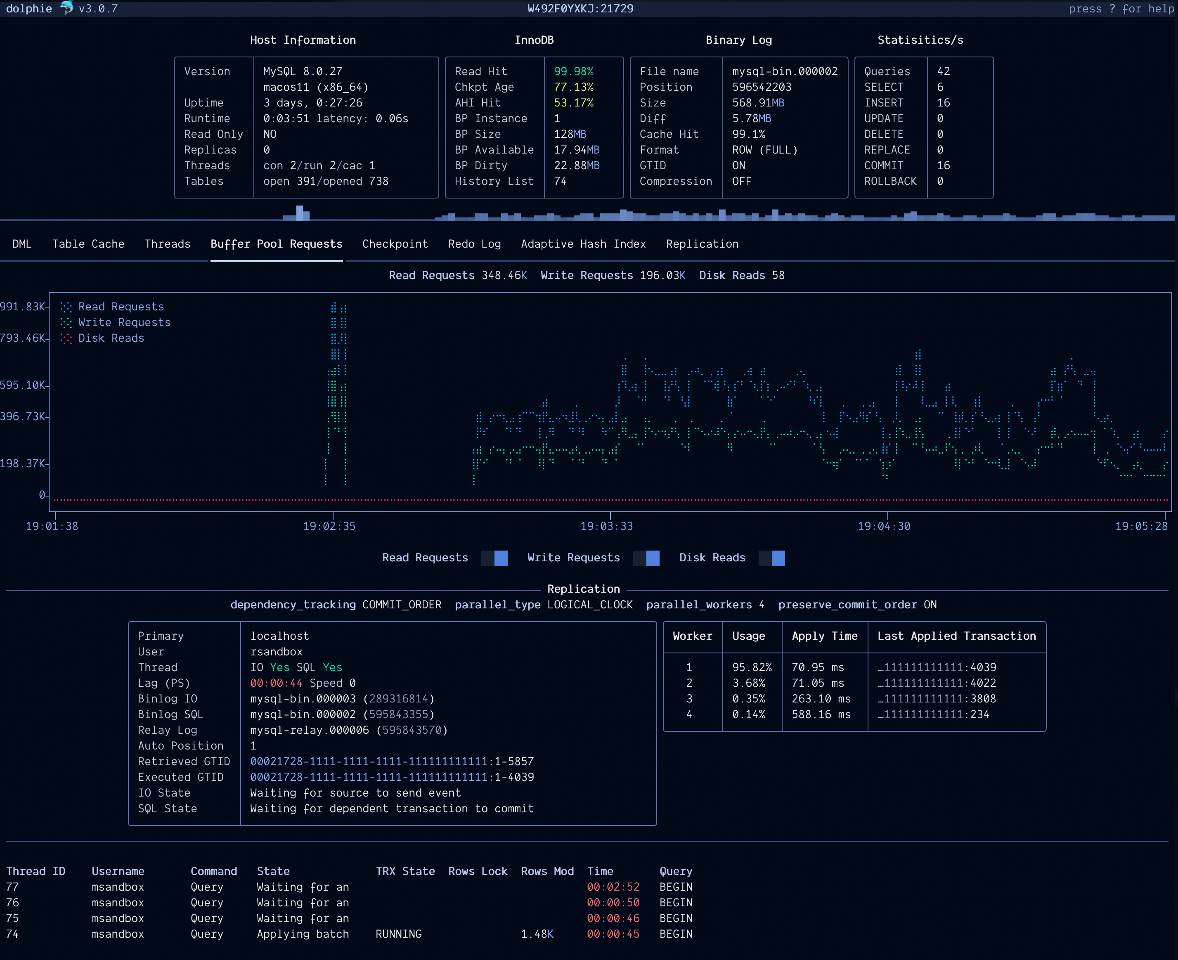Select the Threads tab
This screenshot has height=960, width=1178.
168,244
